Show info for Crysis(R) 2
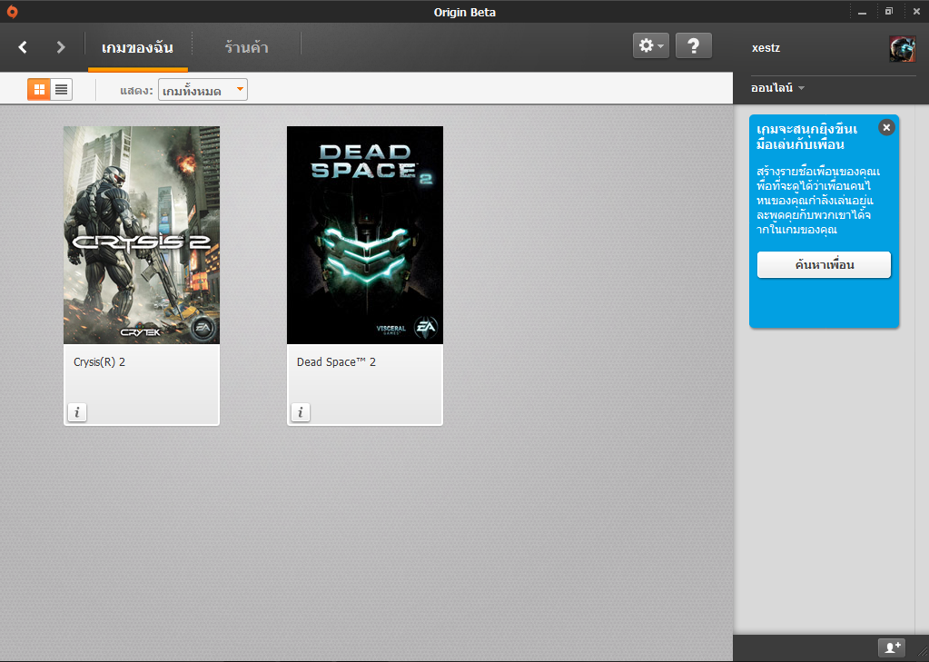The width and height of the screenshot is (929, 662). tap(77, 412)
